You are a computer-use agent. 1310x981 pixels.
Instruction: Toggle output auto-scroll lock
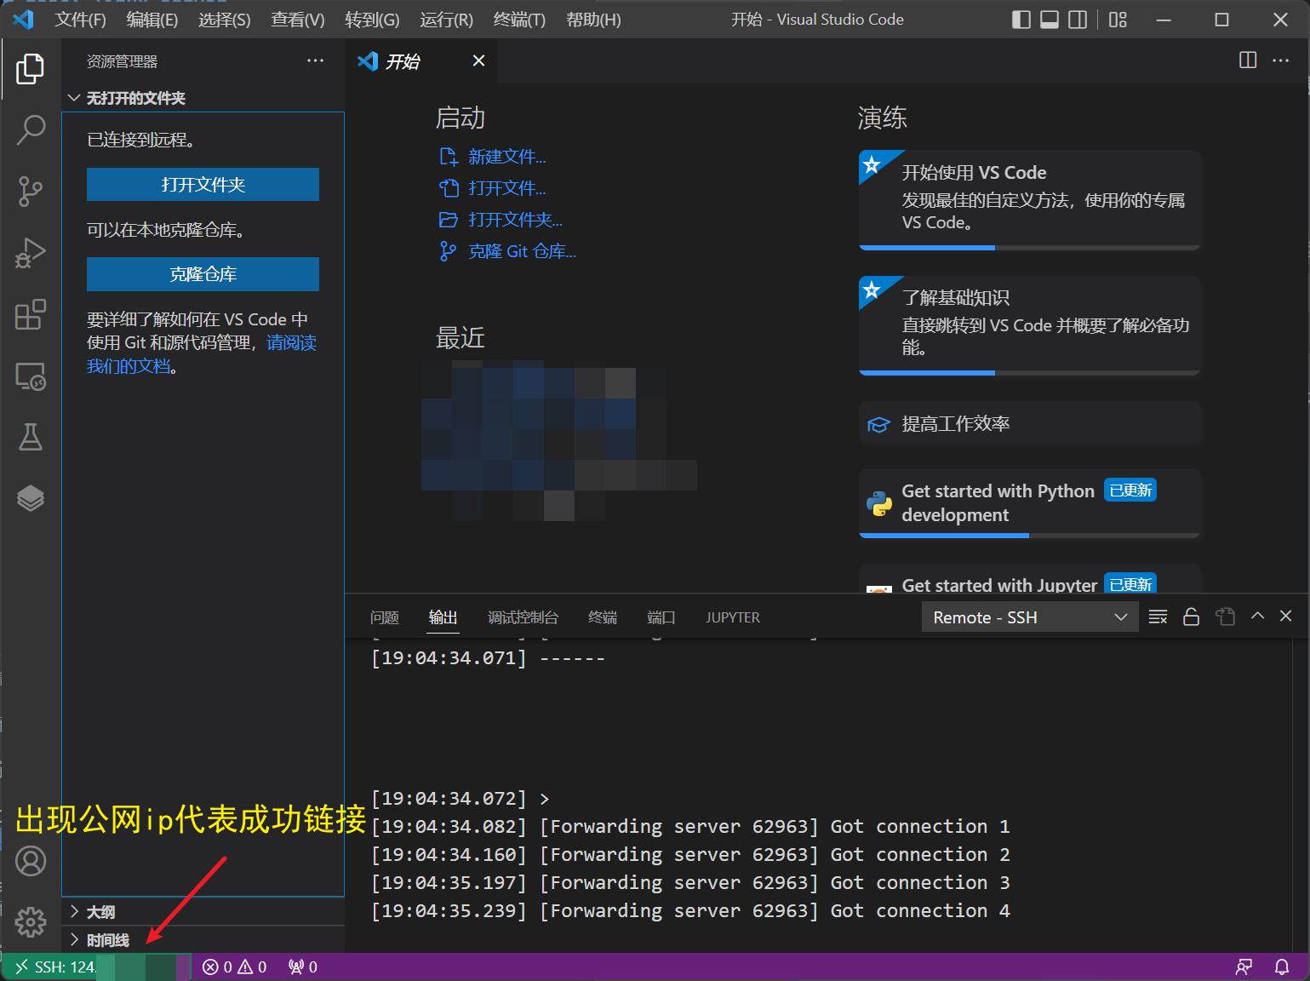[1192, 617]
